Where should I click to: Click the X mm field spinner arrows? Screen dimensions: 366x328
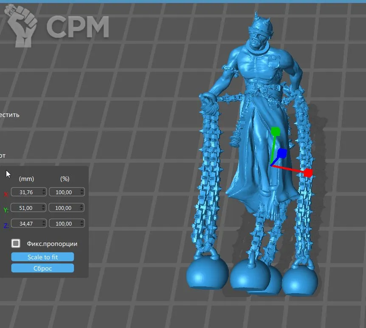pos(44,192)
